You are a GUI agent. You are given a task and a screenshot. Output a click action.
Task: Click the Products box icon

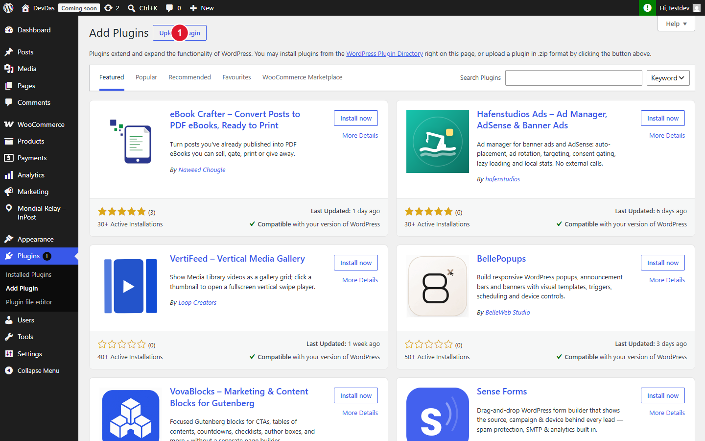point(9,141)
